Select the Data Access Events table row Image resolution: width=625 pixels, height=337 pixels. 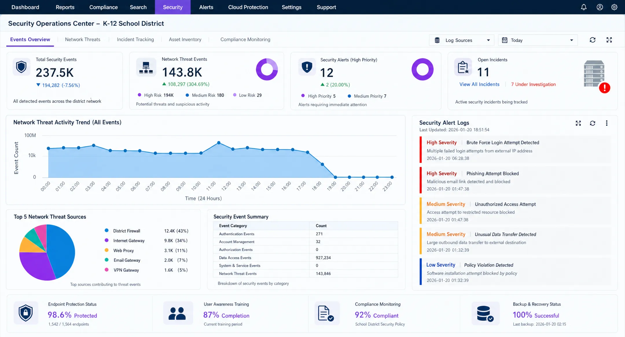305,257
